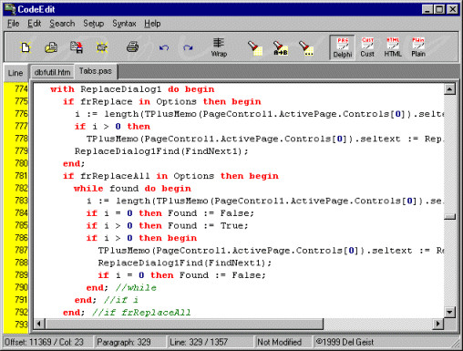Switch to the Tabs.pas tab

pos(96,71)
